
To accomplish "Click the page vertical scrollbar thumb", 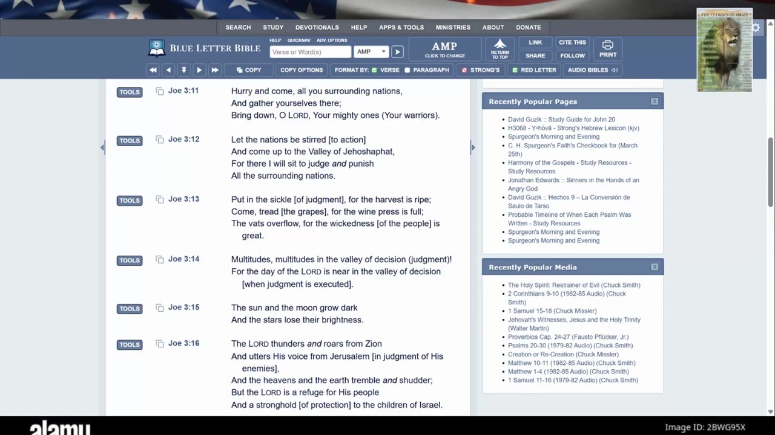I will tap(770, 172).
